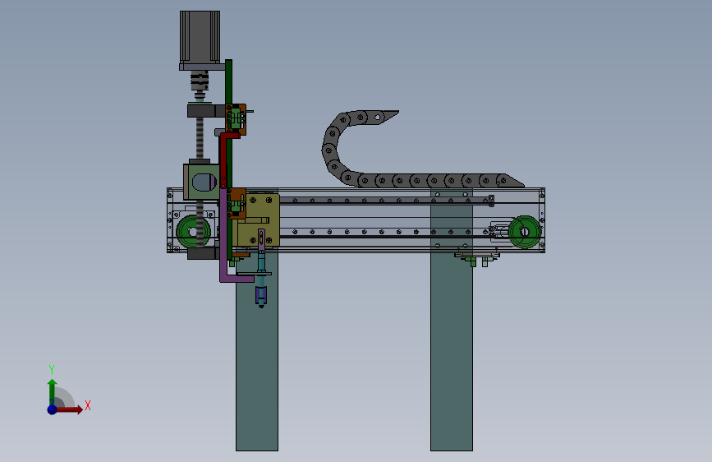Click the X label on the triad
Viewport: 712px width, 462px height.
(88, 405)
